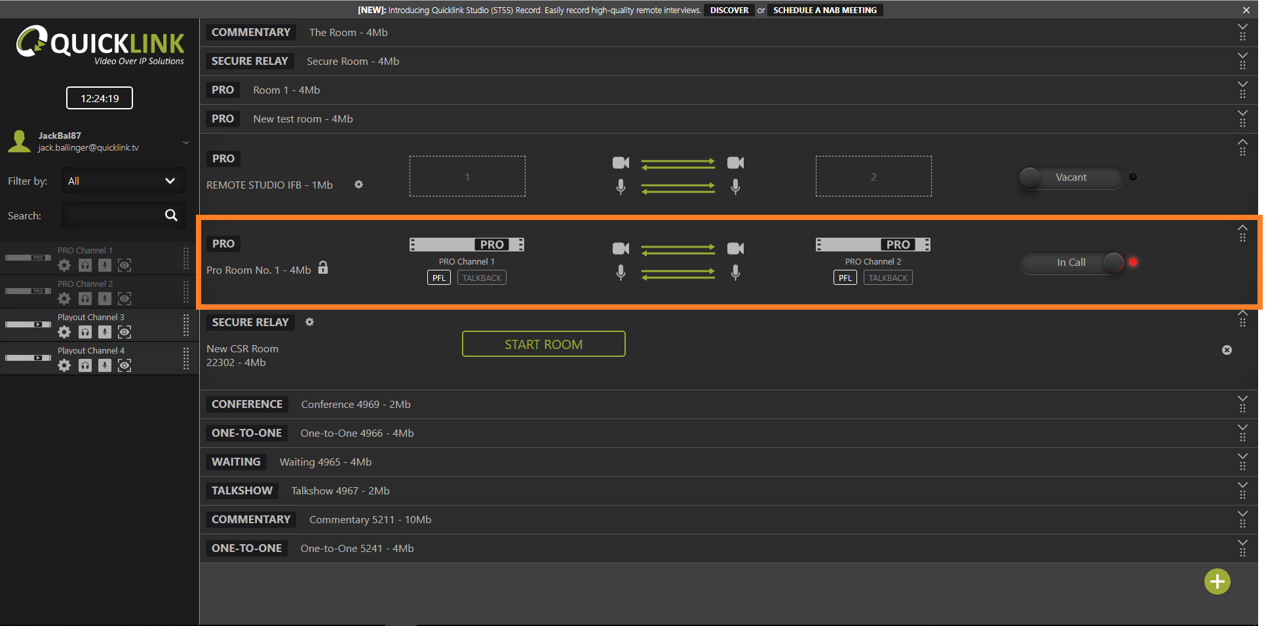Toggle the In Call switch for Pro Room No. 1
Screen dimensions: 1266x626
pyautogui.click(x=1072, y=263)
